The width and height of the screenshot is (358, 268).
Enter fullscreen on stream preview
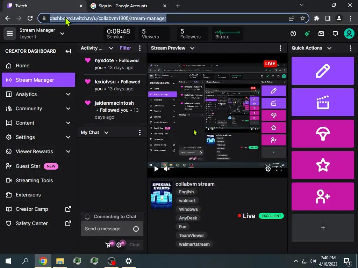[x=279, y=169]
